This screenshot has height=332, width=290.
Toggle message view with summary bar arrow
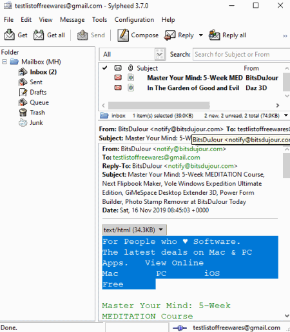click(x=286, y=115)
